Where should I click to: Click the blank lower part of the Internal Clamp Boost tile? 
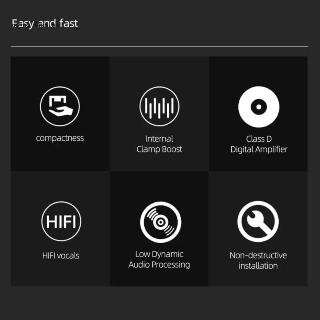tap(159, 163)
